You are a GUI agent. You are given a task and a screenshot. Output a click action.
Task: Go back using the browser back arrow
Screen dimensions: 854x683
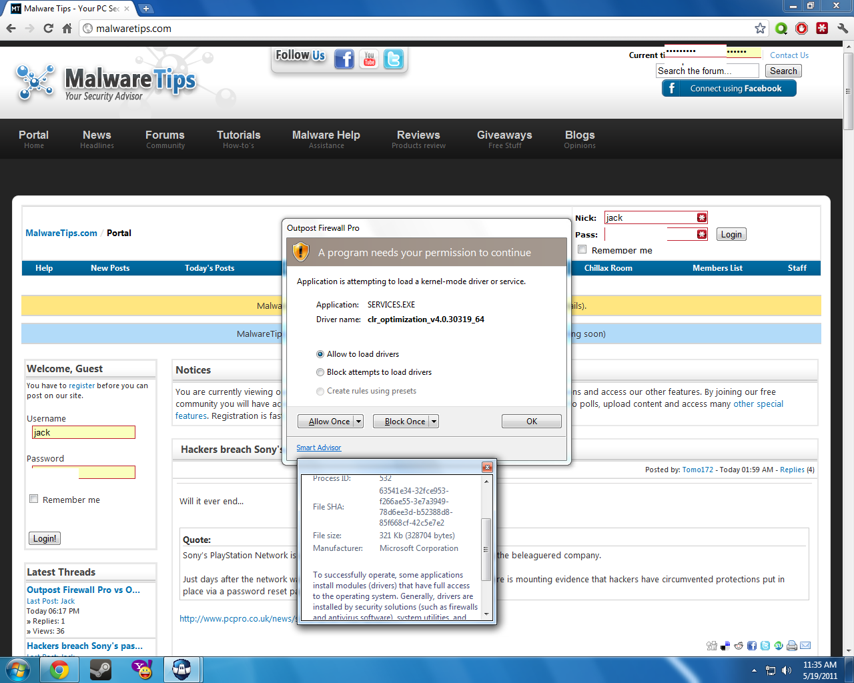pos(11,28)
